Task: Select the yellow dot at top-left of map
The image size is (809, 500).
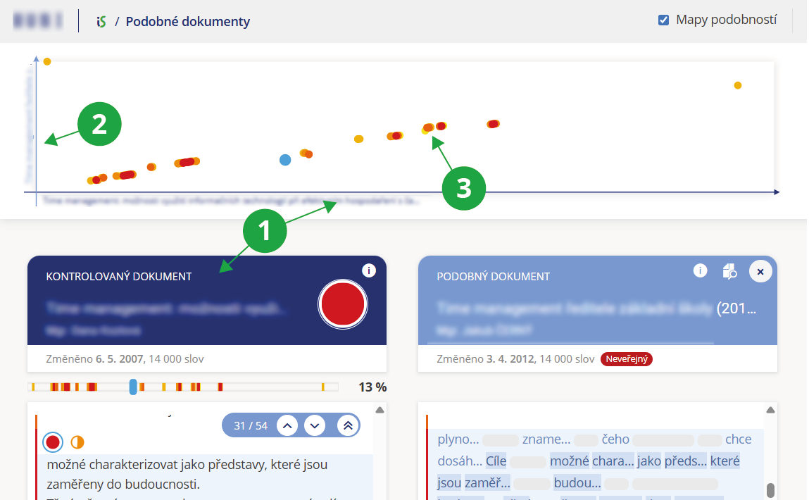Action: click(47, 61)
